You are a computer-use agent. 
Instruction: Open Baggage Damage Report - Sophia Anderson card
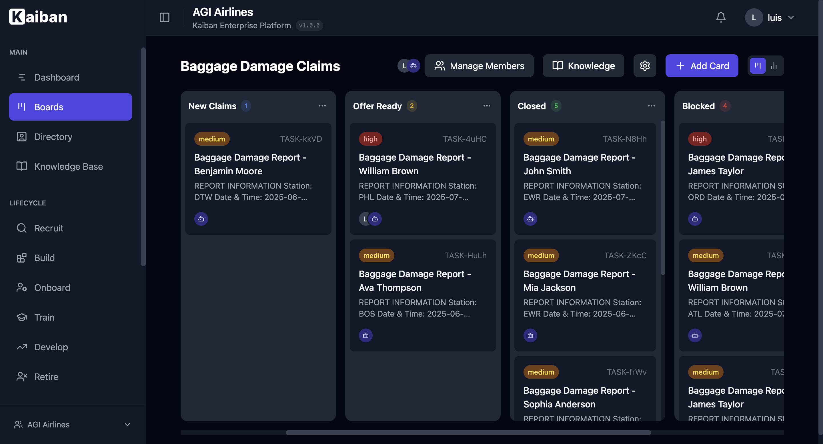[x=585, y=389]
